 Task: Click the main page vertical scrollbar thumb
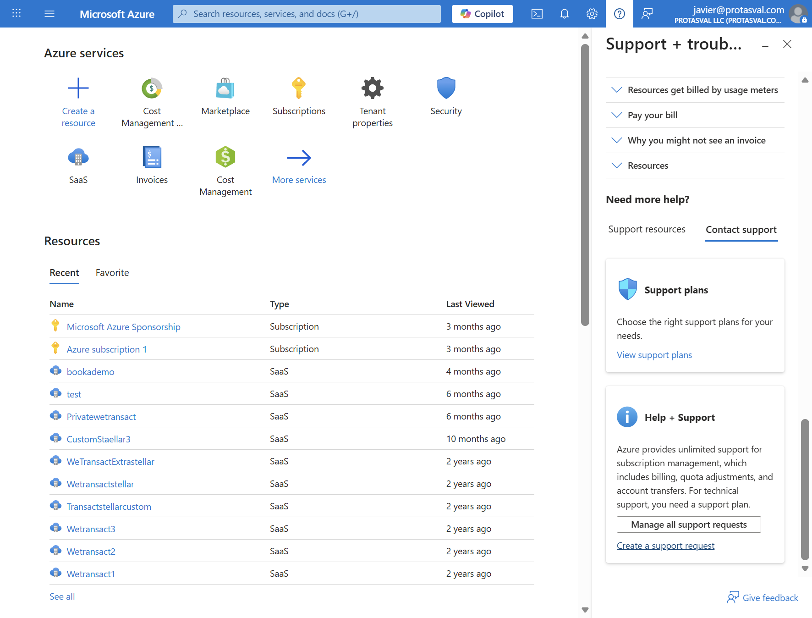585,184
